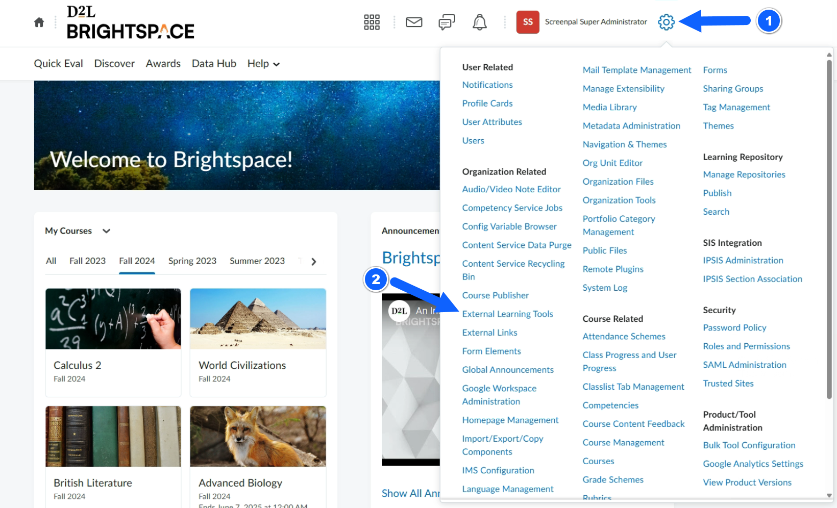Viewport: 837px width, 508px height.
Task: Open message alerts envelope icon
Action: [414, 22]
